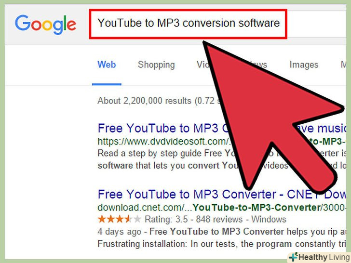Focus the search box with the YouTube to MP3 query
Viewport: 351px width, 263px height.
tap(188, 24)
